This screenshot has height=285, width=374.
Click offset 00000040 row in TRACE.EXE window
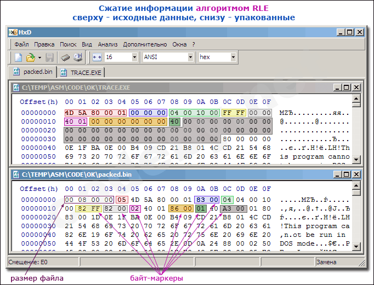pyautogui.click(x=185, y=148)
